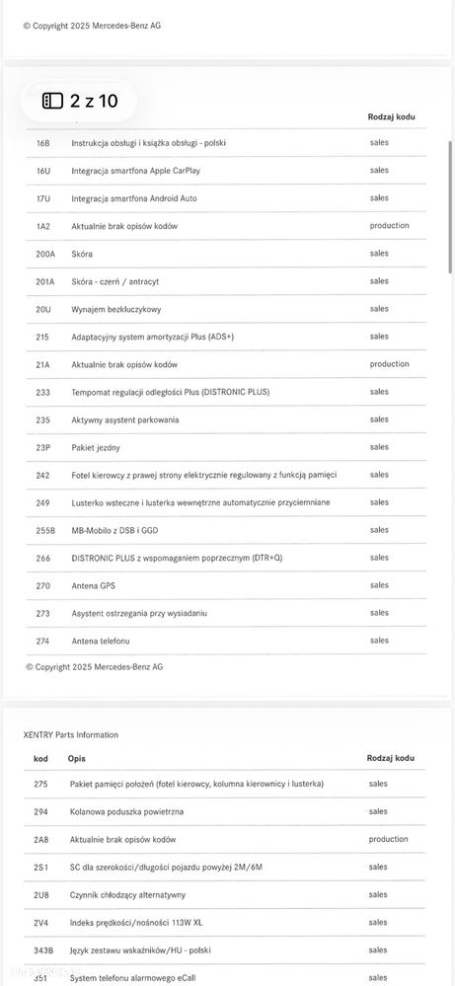The width and height of the screenshot is (455, 986).
Task: Click the 20U Wynajem bezkluczykowy row
Action: (x=226, y=309)
